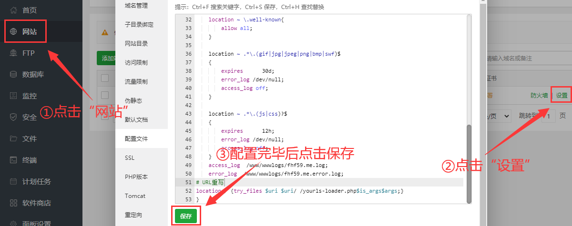Open the 文件 folder icon
The height and width of the screenshot is (226, 572).
[13, 138]
